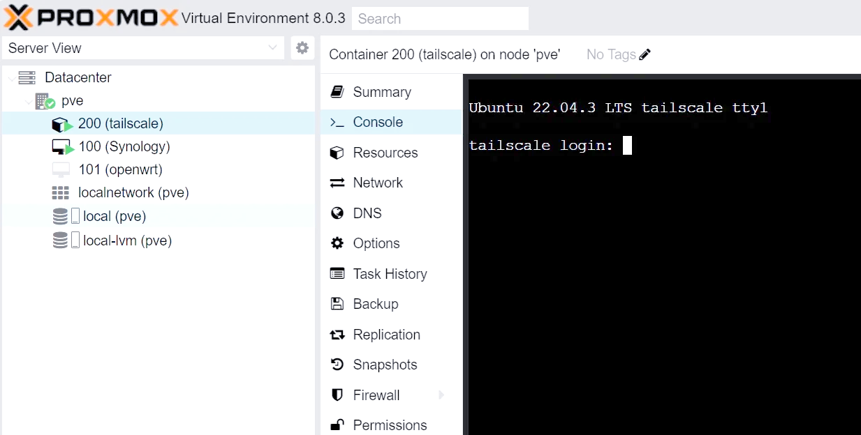Click 'Ubuntu 22.04.3 LTS tailscale tty1' line
861x435 pixels.
(x=618, y=108)
